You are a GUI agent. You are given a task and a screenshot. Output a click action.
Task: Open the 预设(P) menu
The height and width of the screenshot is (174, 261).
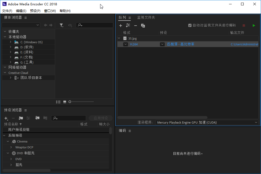pos(35,11)
